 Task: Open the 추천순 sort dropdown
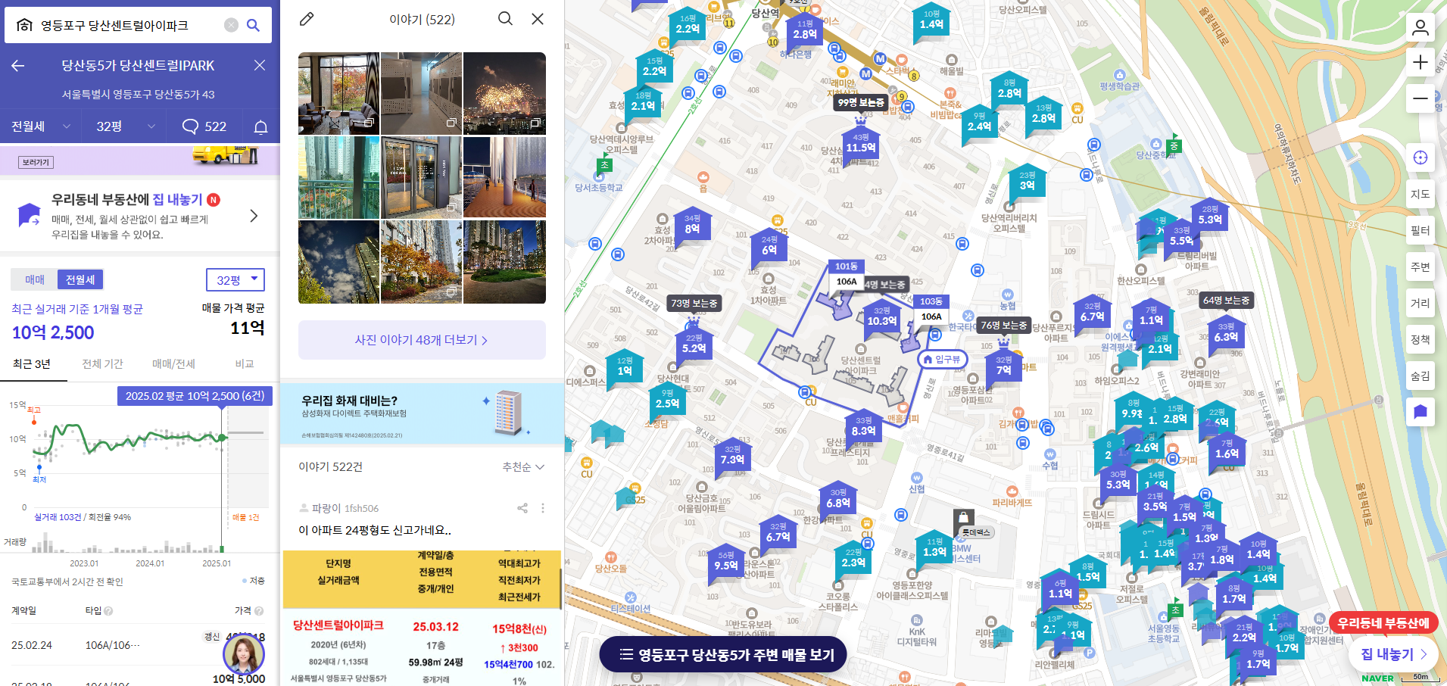point(522,467)
